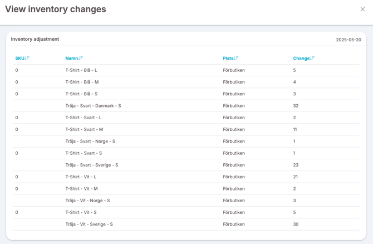Select the Tröja - Svart - Sverige - S entry
373x244 pixels.
pos(91,165)
